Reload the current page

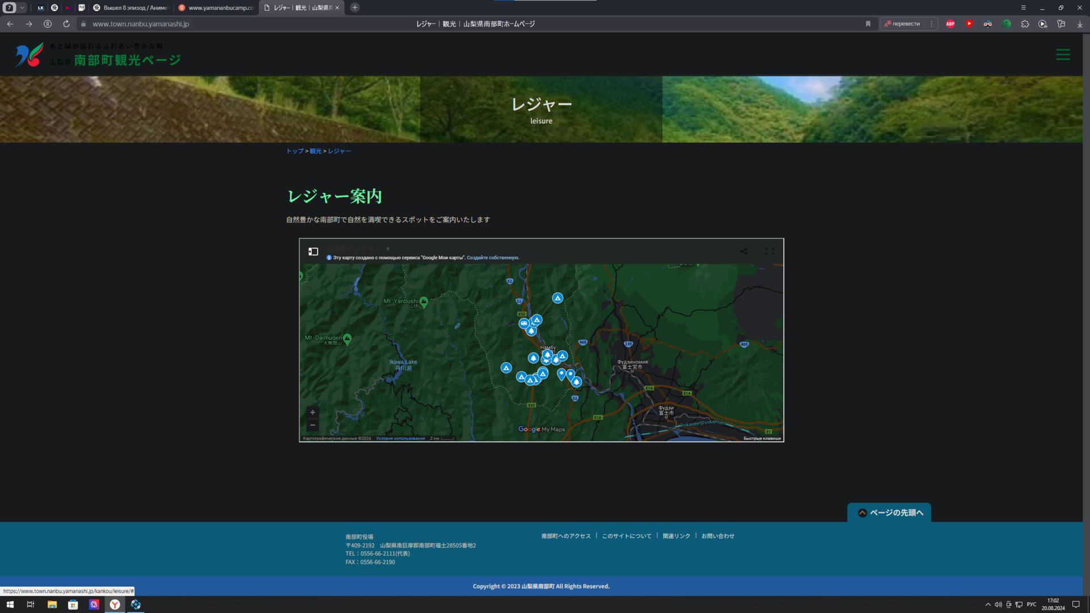(x=66, y=24)
